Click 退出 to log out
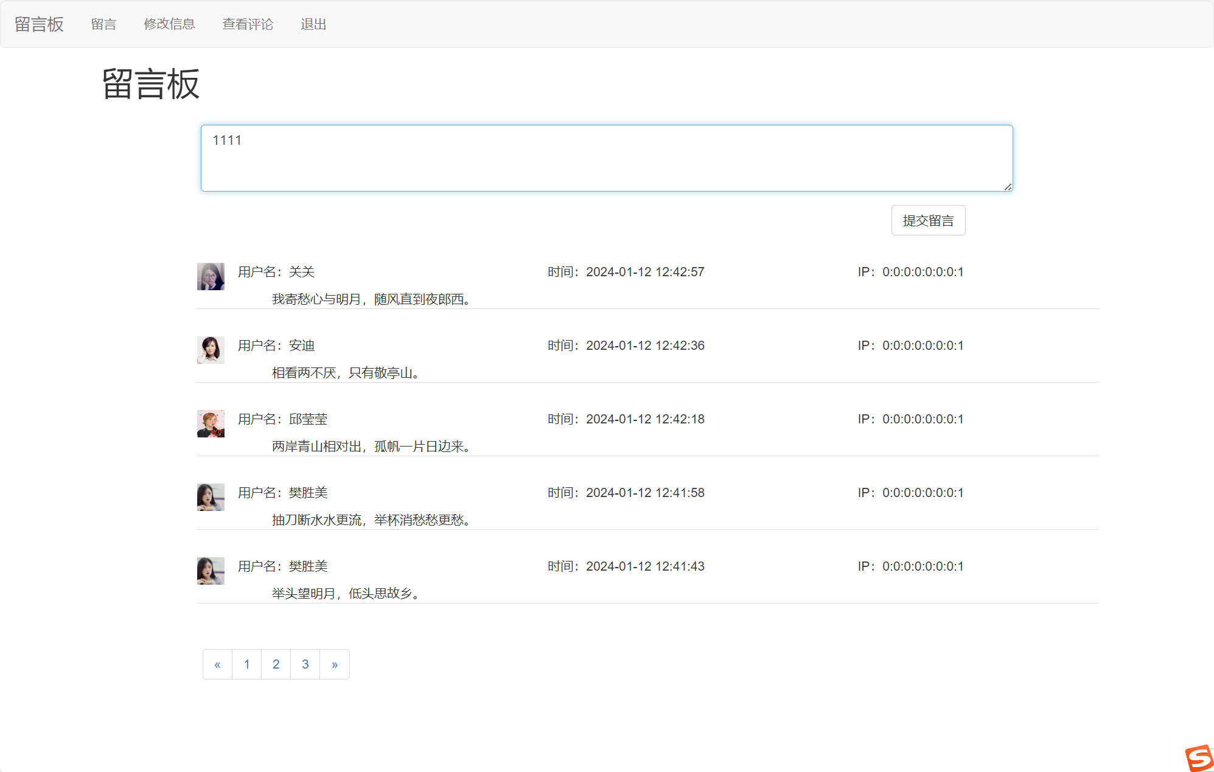 [313, 24]
